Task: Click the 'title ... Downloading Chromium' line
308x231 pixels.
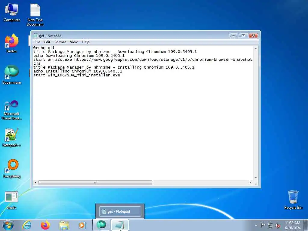Action: click(x=115, y=52)
